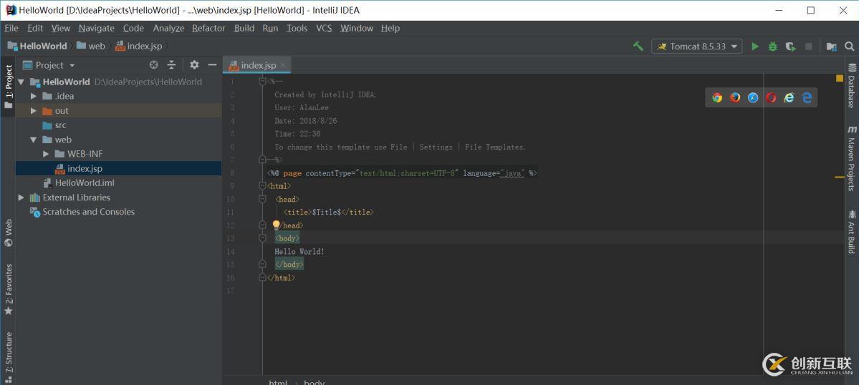Select the index.jsp editor tab
Viewport: 859px width, 385px height.
(259, 65)
